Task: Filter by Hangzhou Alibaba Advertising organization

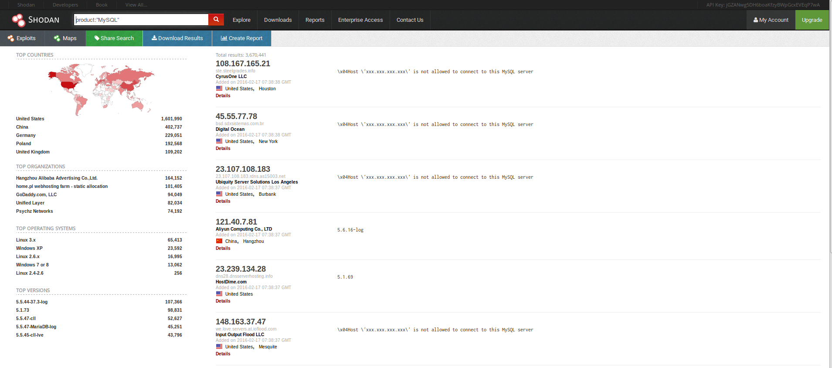Action: (57, 178)
